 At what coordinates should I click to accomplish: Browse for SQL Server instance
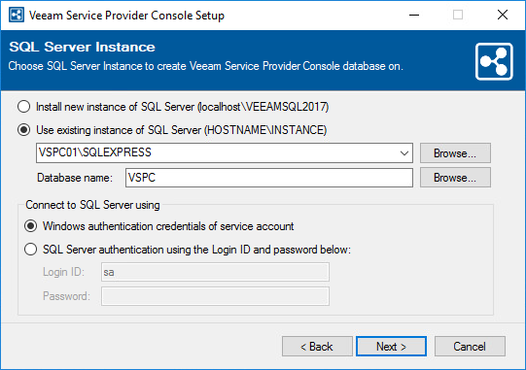pyautogui.click(x=455, y=153)
